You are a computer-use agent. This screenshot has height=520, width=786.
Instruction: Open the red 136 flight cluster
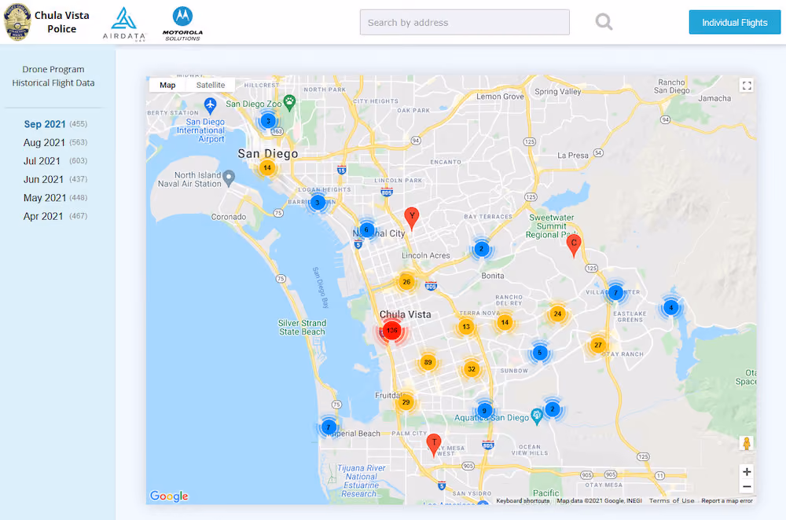click(x=392, y=331)
